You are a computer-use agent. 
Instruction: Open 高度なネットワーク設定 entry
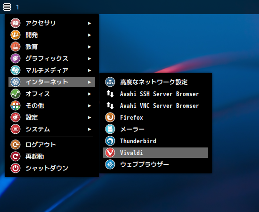click(x=155, y=82)
